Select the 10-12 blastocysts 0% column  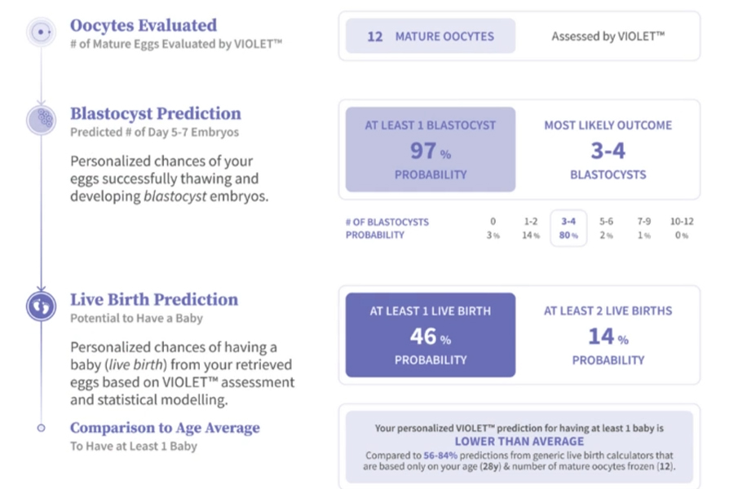point(682,228)
